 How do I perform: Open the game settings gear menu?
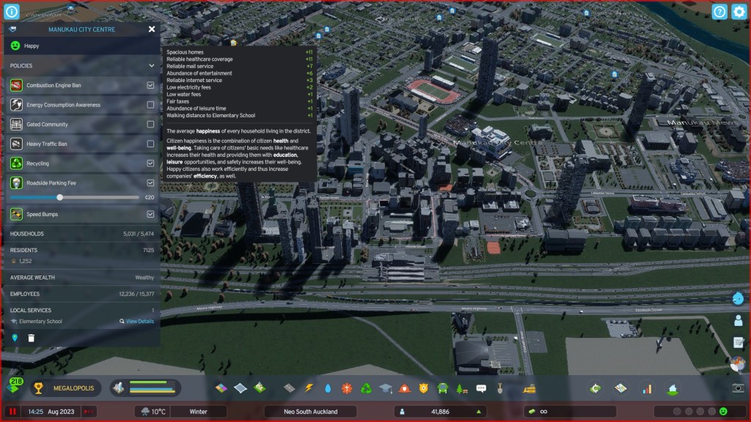pos(739,12)
